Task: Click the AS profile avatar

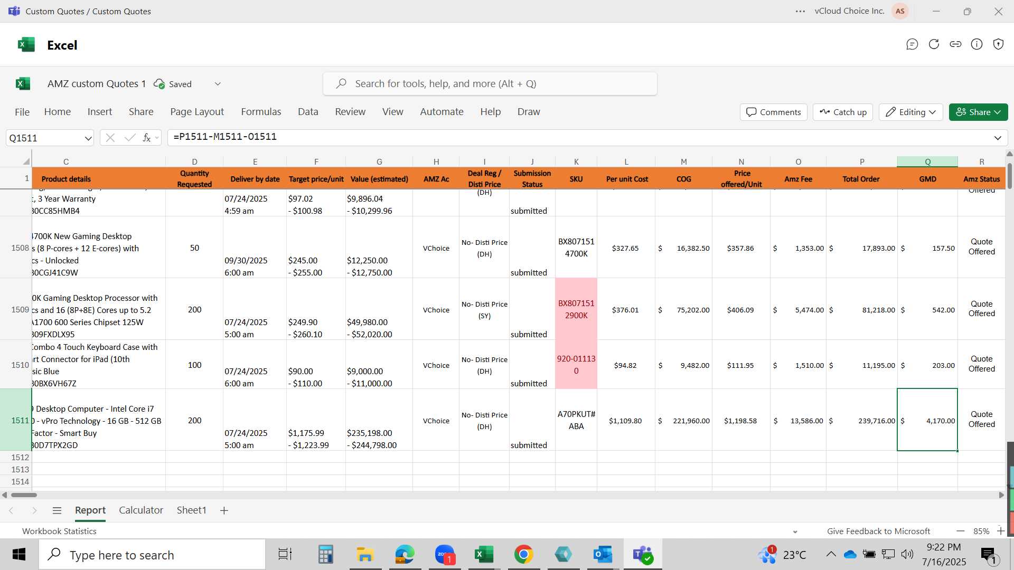Action: (x=900, y=11)
